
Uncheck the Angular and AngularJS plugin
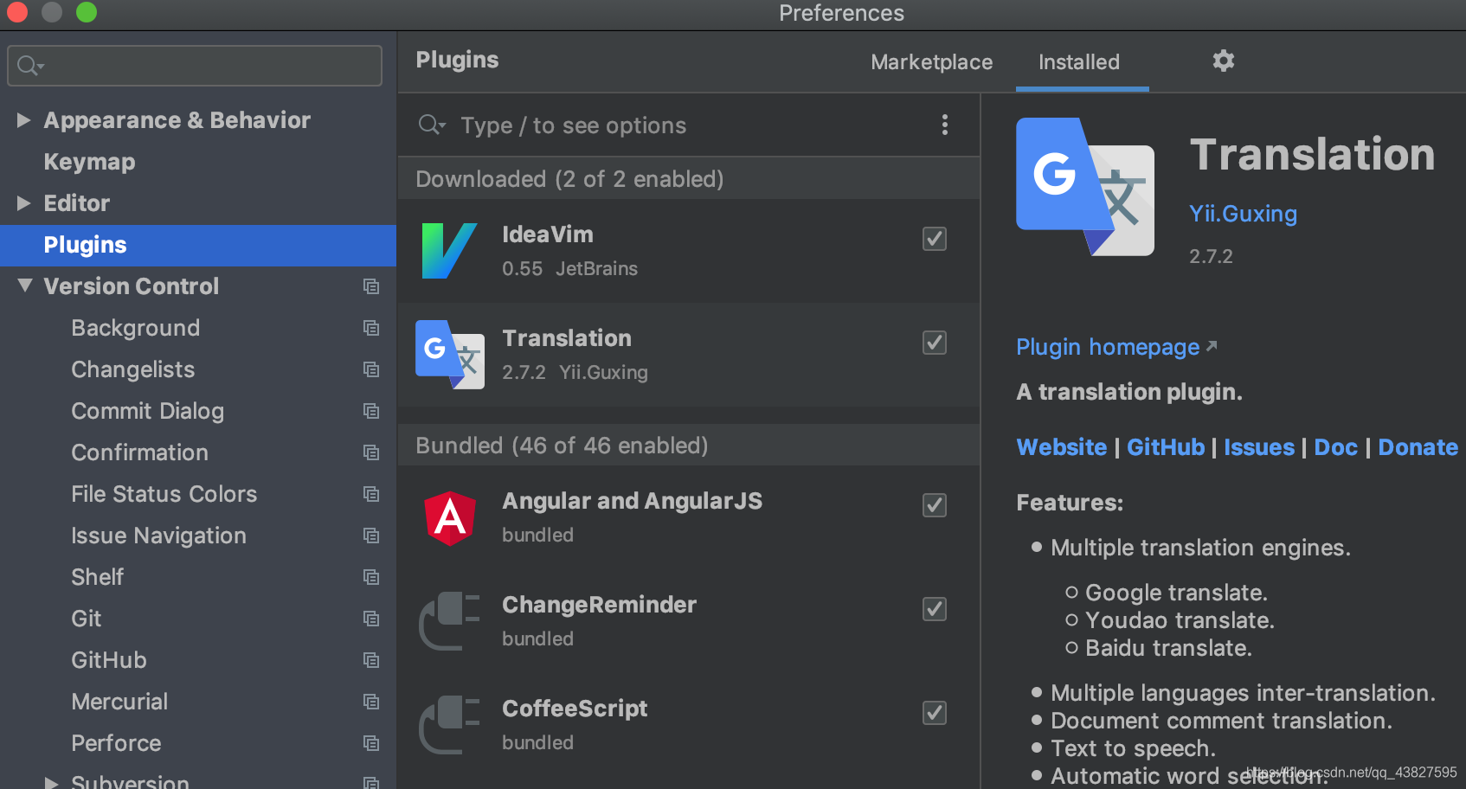click(935, 505)
